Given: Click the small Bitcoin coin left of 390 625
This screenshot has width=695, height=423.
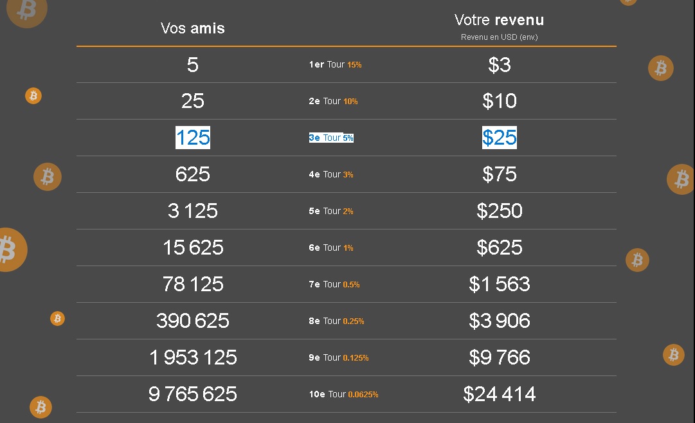Looking at the screenshot, I should pos(57,318).
